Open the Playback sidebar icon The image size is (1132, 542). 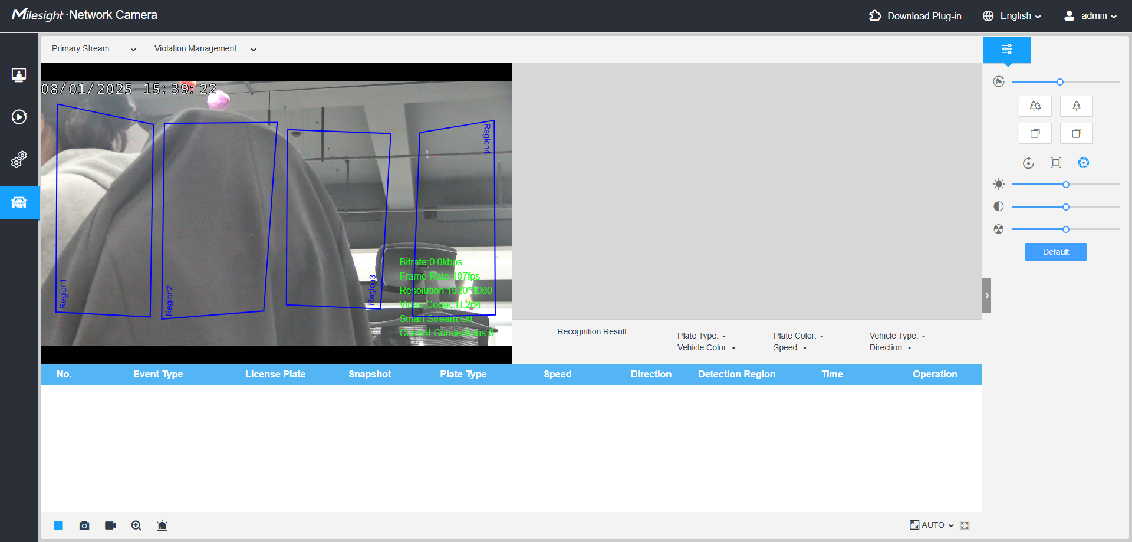click(19, 117)
